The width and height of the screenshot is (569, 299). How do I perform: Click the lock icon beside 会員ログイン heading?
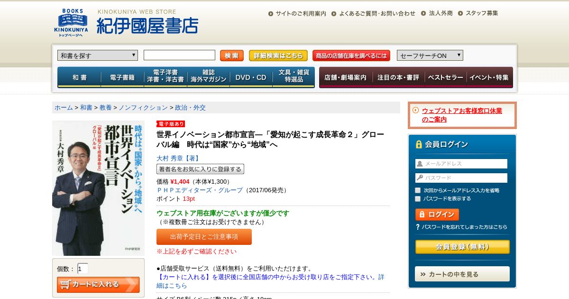tap(419, 144)
